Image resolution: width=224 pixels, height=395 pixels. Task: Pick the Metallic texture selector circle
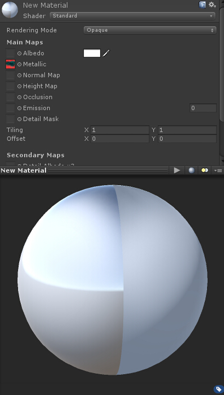click(x=19, y=65)
